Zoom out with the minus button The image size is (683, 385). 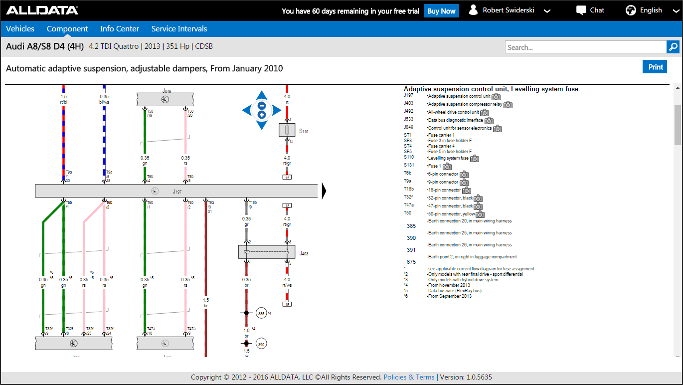(261, 105)
